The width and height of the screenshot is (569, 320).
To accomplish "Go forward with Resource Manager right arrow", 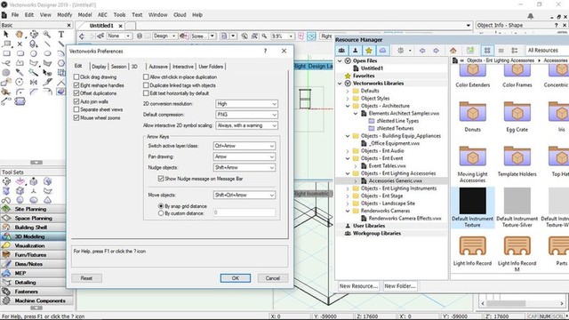I will point(437,51).
